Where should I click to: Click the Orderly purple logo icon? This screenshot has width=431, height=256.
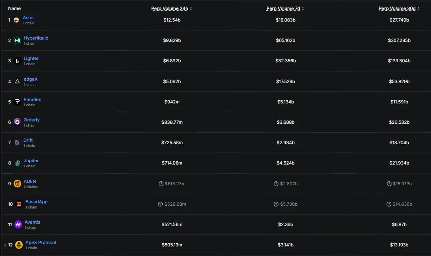(x=17, y=122)
